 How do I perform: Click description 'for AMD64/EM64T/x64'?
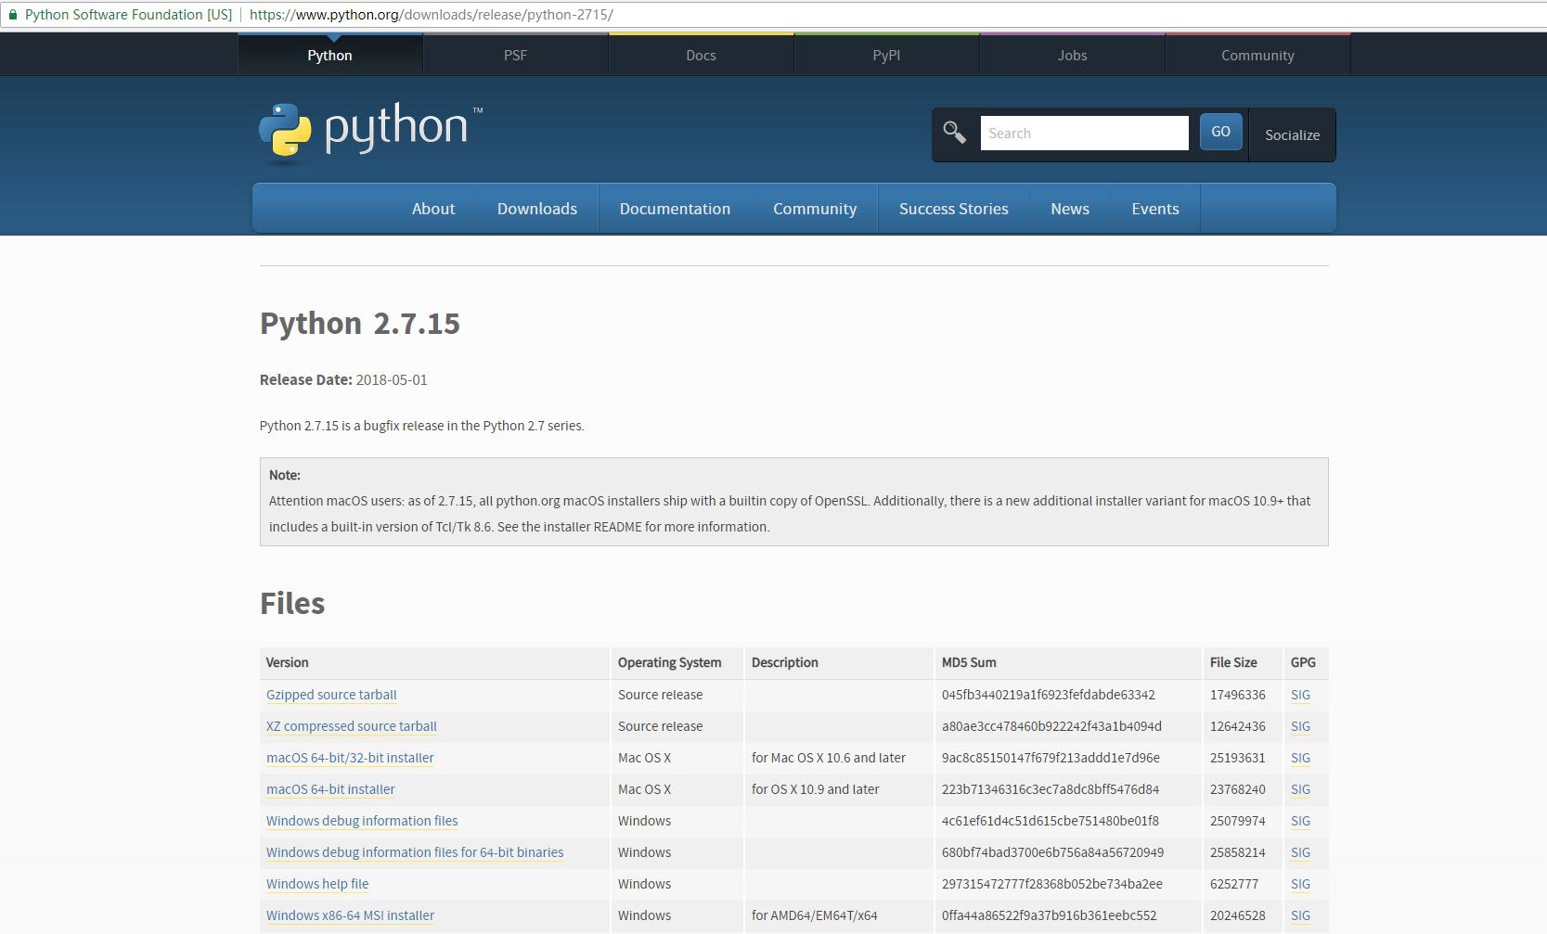tap(815, 915)
